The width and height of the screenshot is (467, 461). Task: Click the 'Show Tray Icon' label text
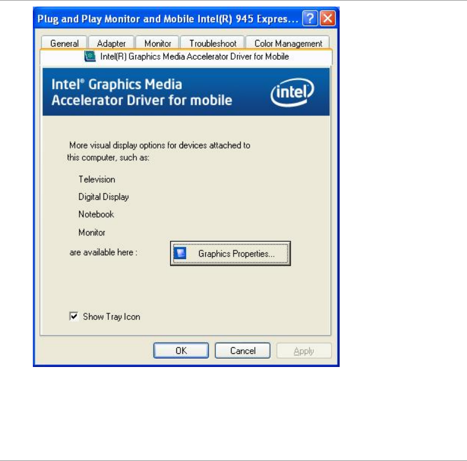coord(111,316)
